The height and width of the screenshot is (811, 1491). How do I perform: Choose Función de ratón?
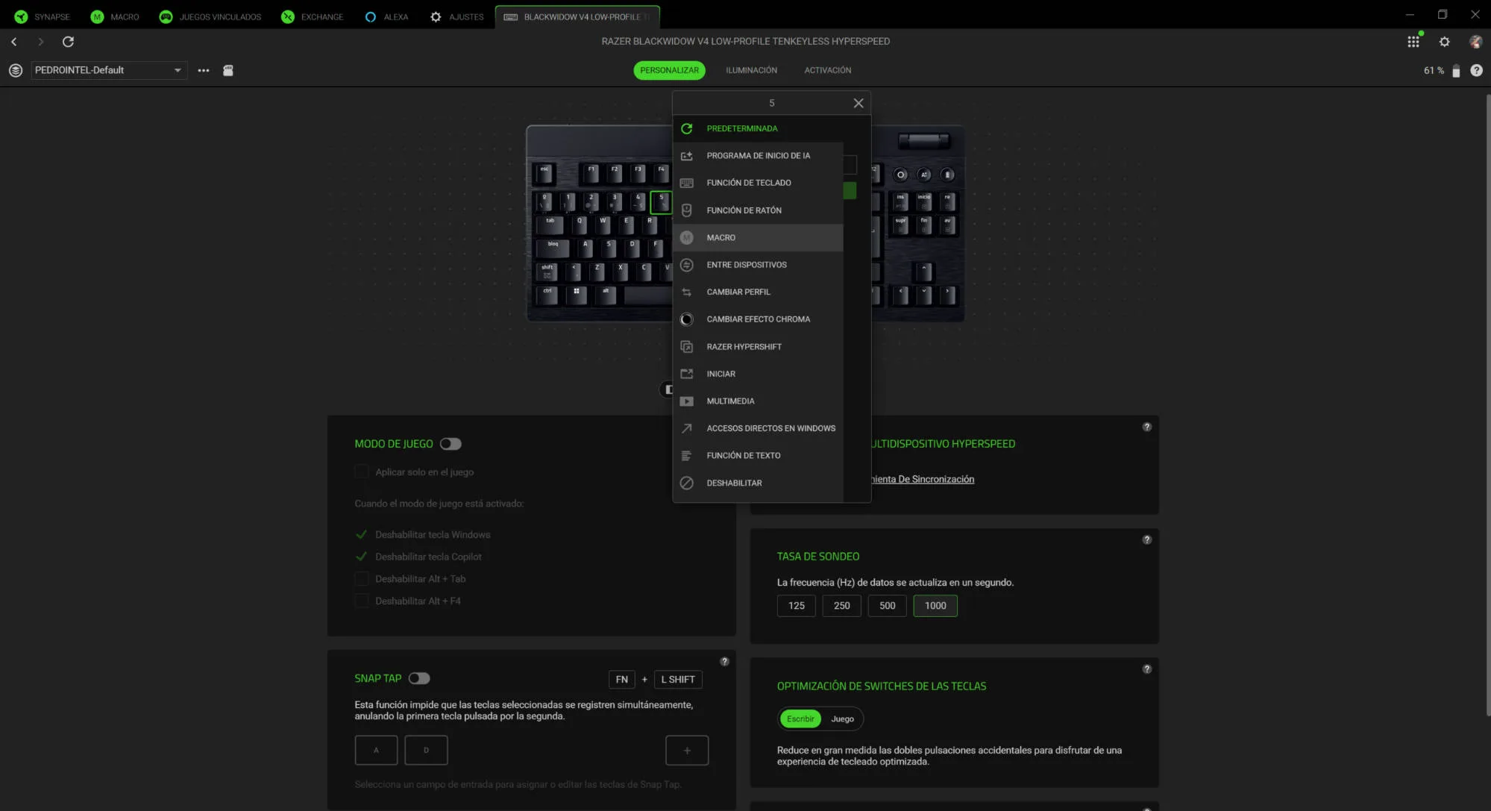pos(758,210)
